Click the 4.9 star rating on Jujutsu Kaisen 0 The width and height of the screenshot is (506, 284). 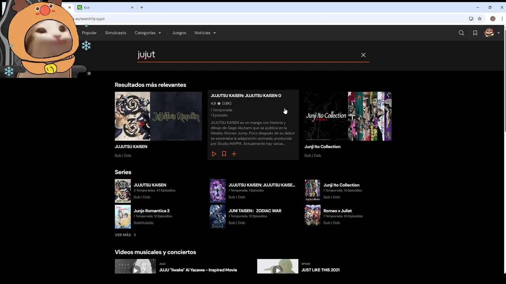click(x=221, y=103)
